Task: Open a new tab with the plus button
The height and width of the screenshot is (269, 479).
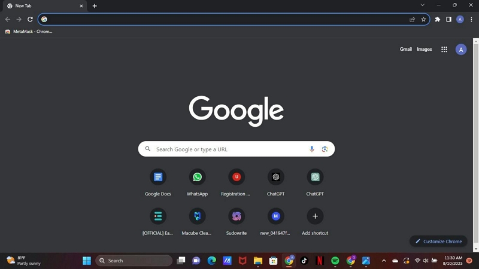Action: coord(95,6)
